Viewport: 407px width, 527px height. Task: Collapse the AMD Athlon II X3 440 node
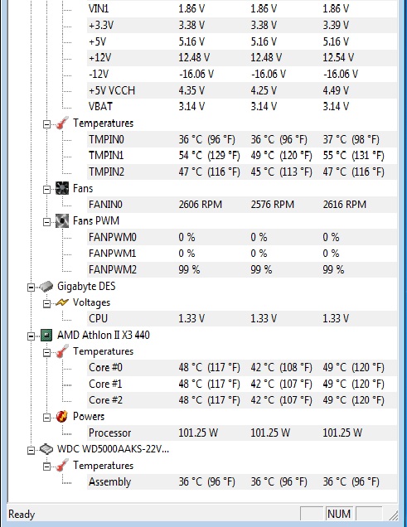coord(31,336)
